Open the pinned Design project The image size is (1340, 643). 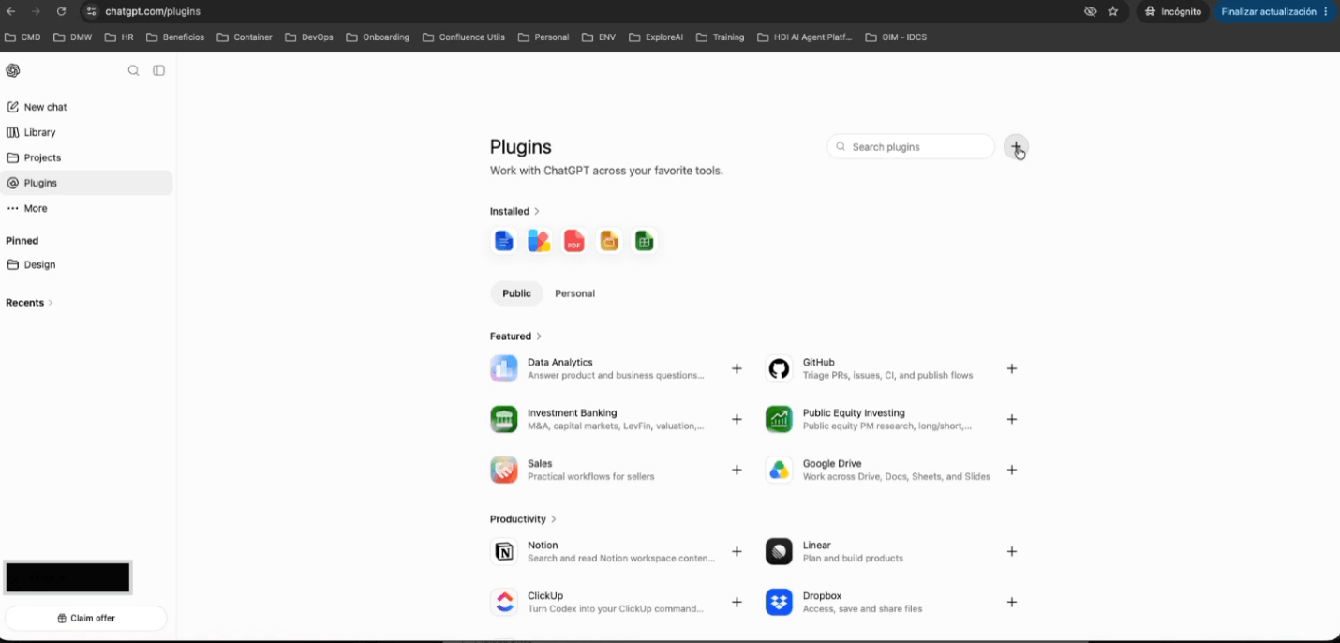86,264
